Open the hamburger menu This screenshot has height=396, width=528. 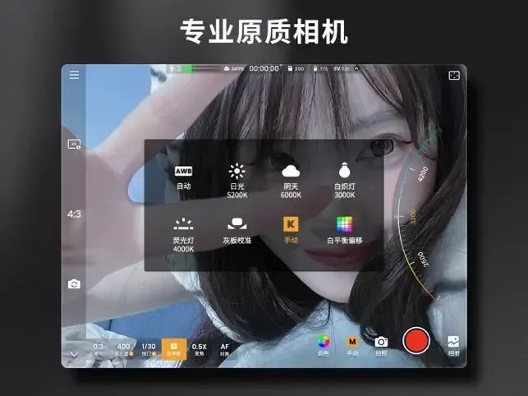pyautogui.click(x=74, y=75)
